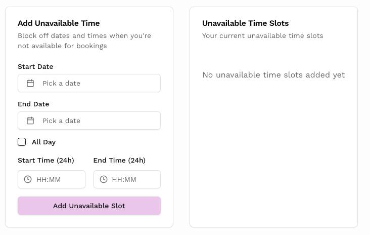
Task: Click the calendar icon in Start Date field
Action: 30,83
